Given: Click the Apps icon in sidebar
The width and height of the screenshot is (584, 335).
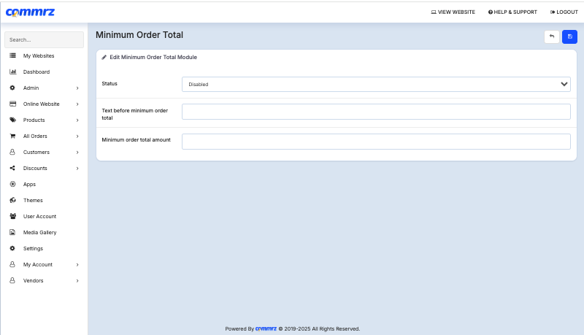Looking at the screenshot, I should 12,184.
